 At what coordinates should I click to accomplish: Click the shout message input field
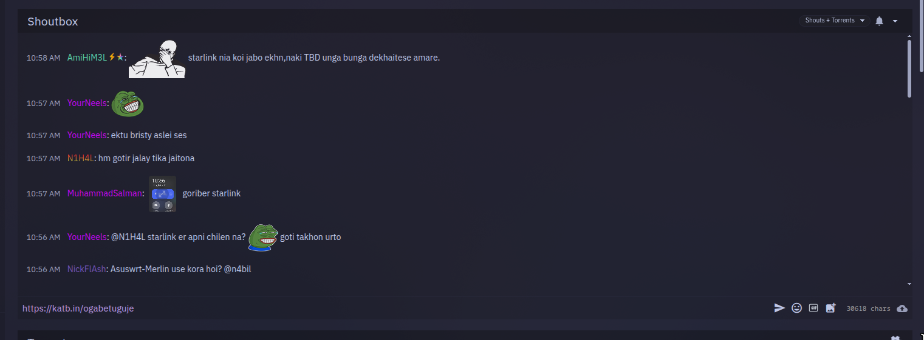pyautogui.click(x=395, y=308)
